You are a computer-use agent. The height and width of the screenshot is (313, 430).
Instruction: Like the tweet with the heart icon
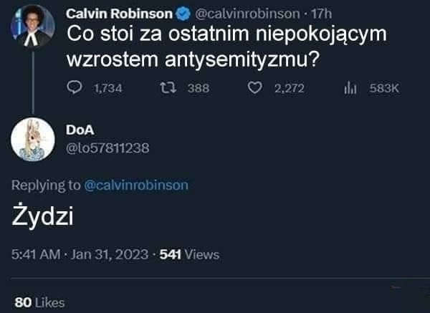[255, 88]
